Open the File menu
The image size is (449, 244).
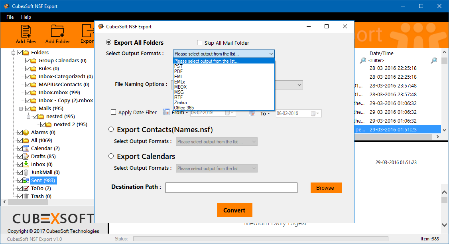coord(10,17)
